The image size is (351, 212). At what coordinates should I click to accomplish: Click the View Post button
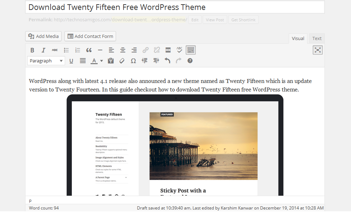click(x=215, y=20)
